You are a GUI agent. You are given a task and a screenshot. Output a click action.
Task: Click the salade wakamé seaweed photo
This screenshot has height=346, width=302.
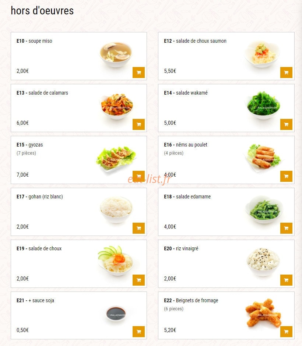[263, 106]
